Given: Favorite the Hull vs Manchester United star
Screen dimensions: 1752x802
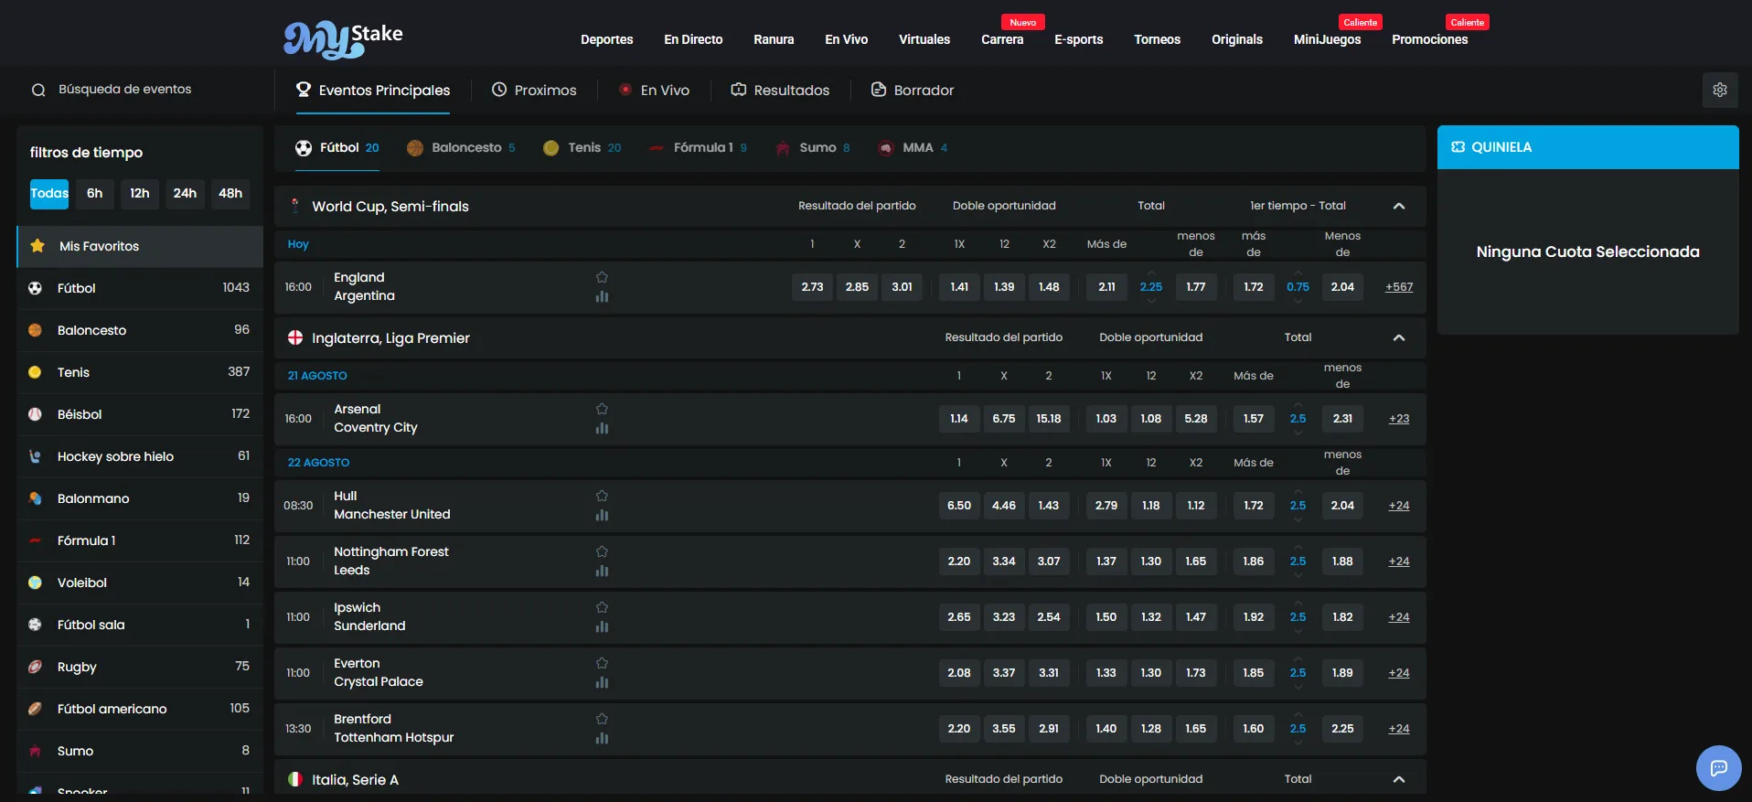Looking at the screenshot, I should pos(602,496).
